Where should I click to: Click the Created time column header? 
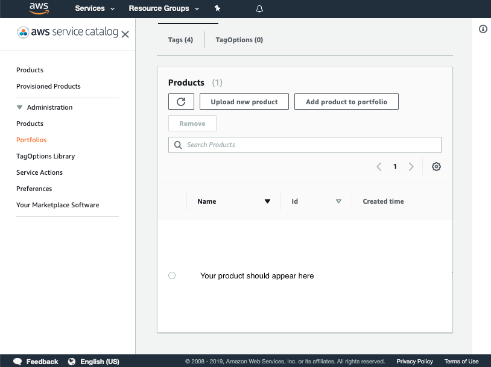383,201
